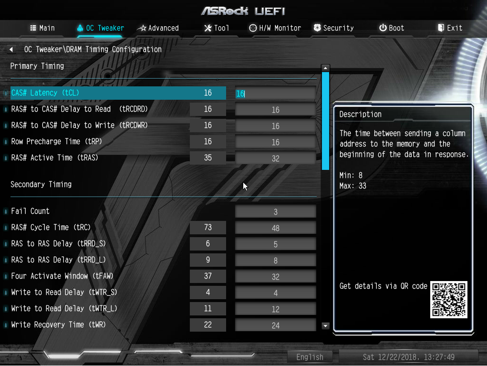Edit the Row Precharge Time field
487x366 pixels.
pos(276,142)
